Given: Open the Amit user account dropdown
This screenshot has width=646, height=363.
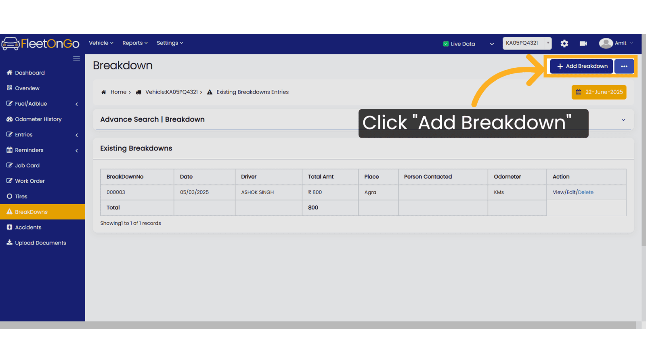Looking at the screenshot, I should coord(624,43).
